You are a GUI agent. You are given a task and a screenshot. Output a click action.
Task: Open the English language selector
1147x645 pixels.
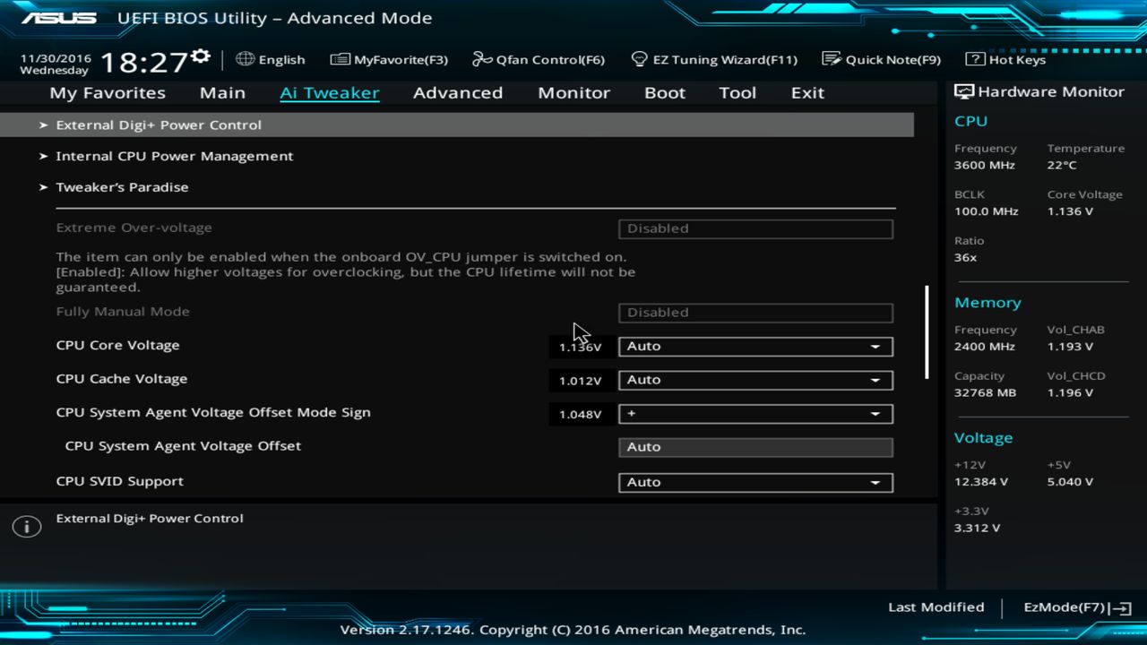click(270, 59)
